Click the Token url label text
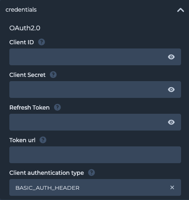Image resolution: width=189 pixels, height=200 pixels. [22, 140]
